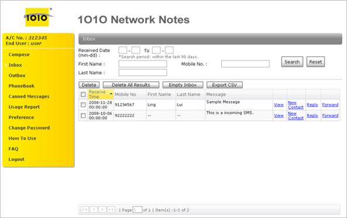Focus the start month date field

[x=123, y=50]
